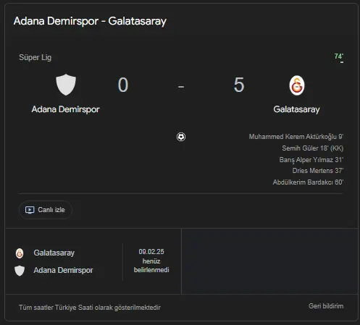Click Barış Alper Yılmaz 31' goal entry
The image size is (360, 325).
(311, 160)
